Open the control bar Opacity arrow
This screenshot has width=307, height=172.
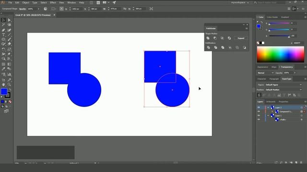(38, 9)
